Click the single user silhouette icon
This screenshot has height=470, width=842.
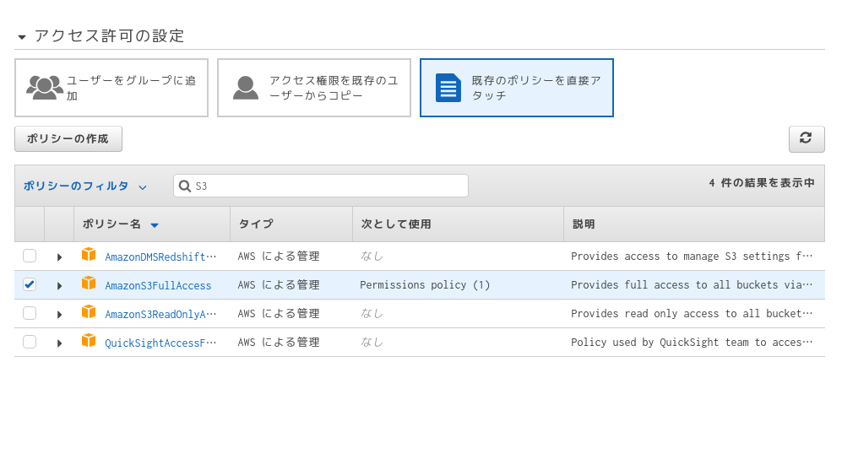pos(246,88)
